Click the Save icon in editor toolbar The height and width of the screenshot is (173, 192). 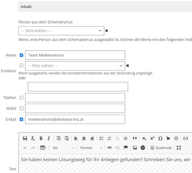[x=25, y=138]
